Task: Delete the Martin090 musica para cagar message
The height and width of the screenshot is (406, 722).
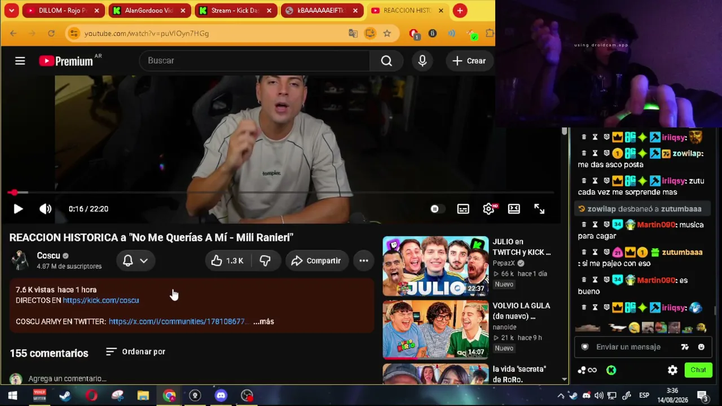Action: click(584, 224)
